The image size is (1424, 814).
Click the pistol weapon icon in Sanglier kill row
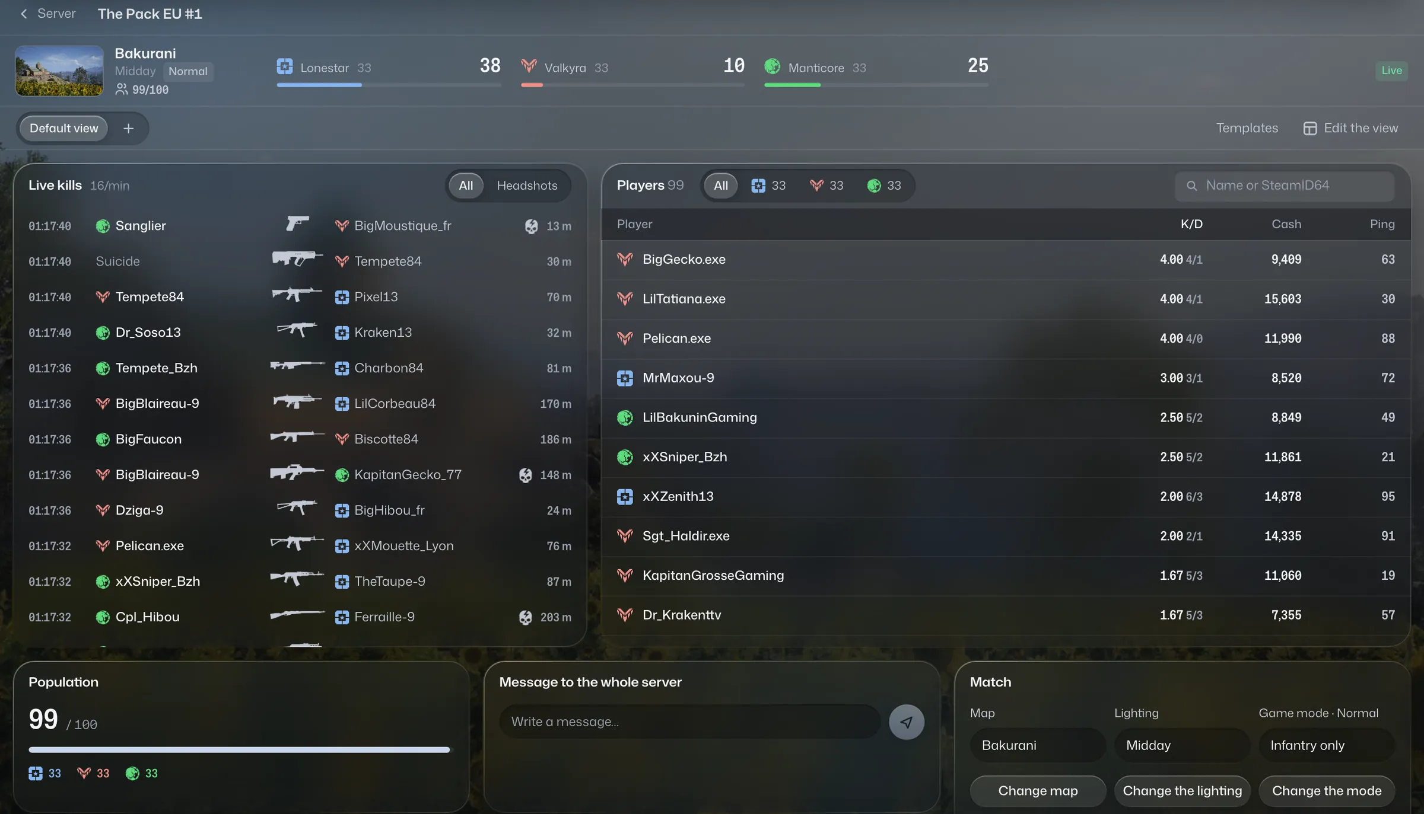click(297, 224)
